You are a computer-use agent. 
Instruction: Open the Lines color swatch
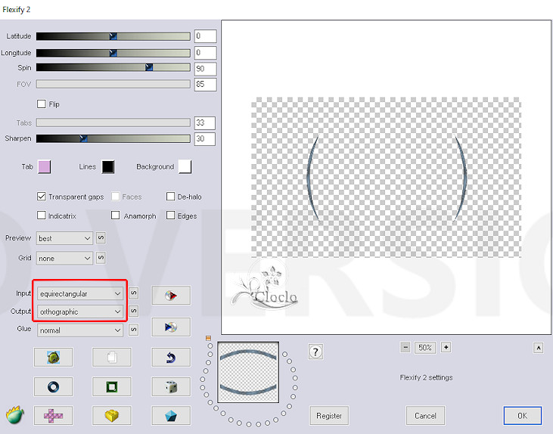tap(108, 166)
